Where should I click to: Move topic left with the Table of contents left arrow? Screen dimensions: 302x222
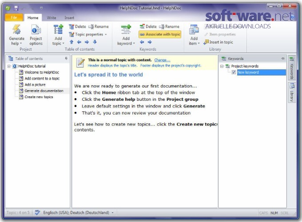(x=79, y=42)
